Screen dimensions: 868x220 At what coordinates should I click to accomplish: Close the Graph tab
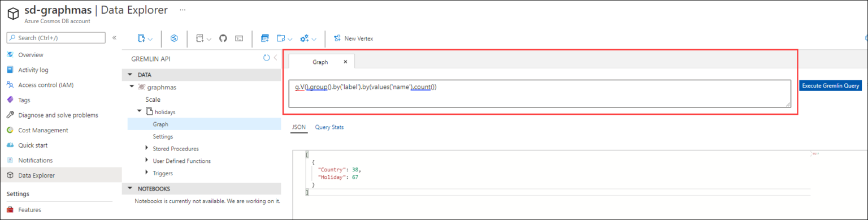click(x=345, y=62)
